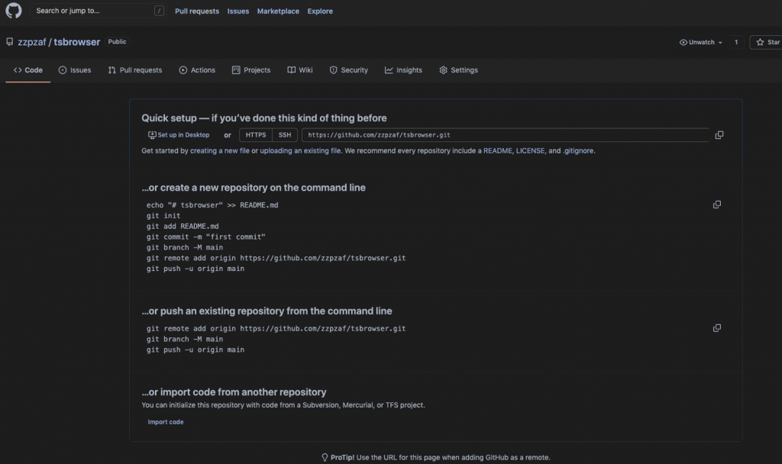Copy the repository URL to clipboard
The width and height of the screenshot is (782, 464).
719,135
